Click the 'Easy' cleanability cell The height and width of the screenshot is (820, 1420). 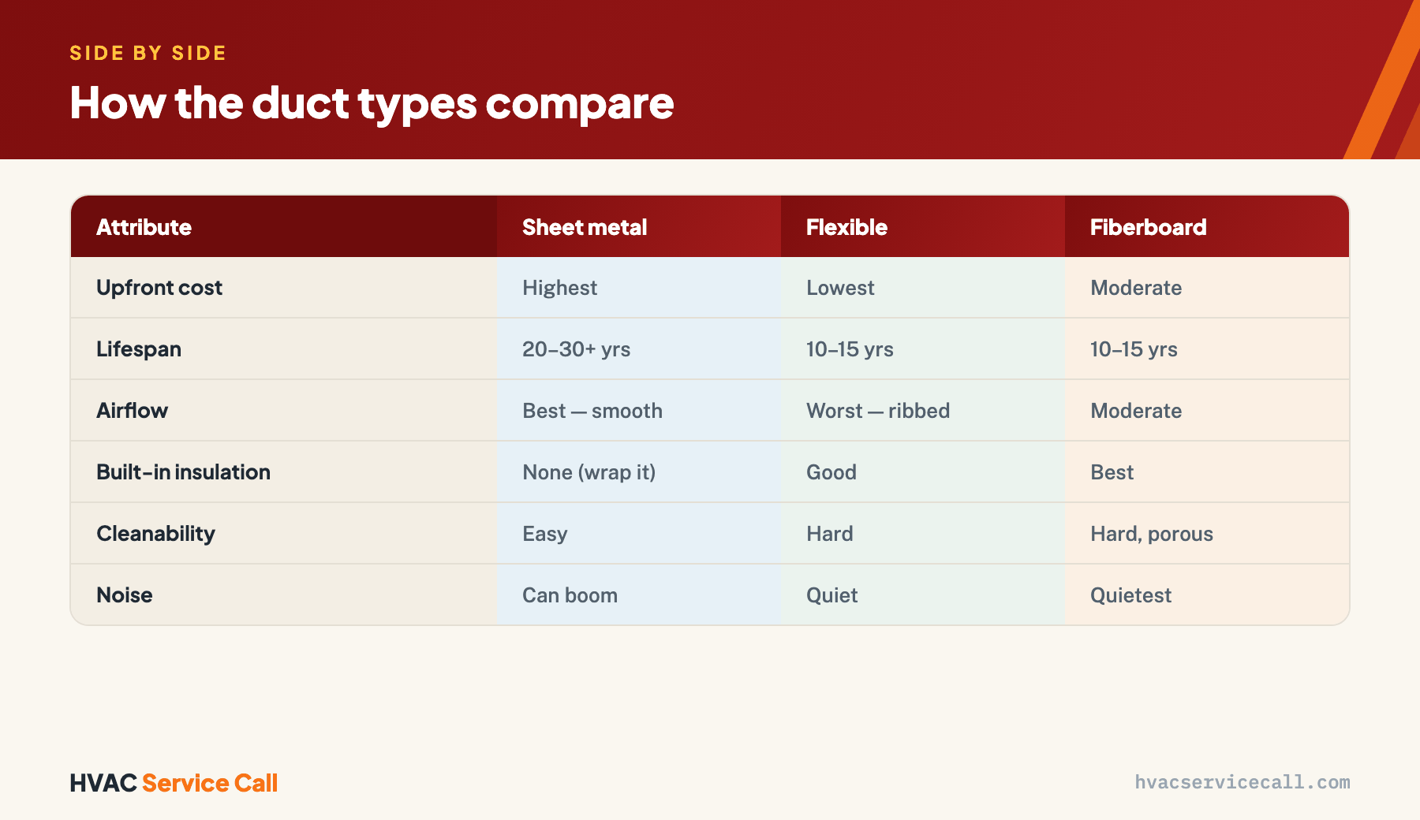click(639, 534)
